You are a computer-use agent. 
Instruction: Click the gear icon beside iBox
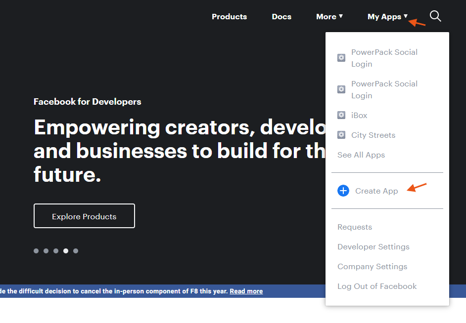[341, 115]
